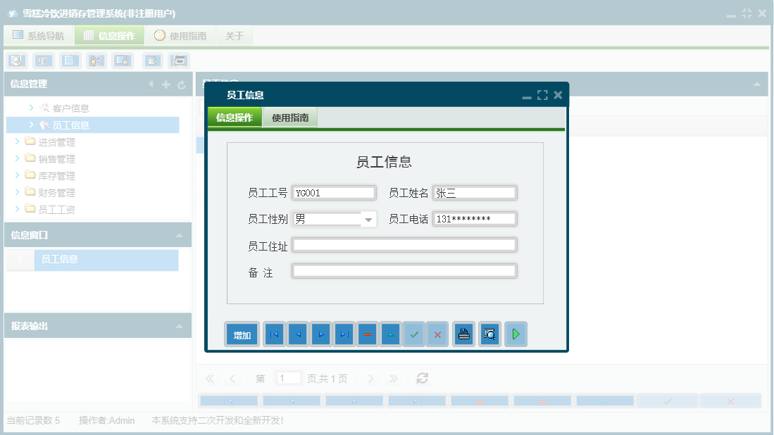Screen dimensions: 774x435
Task: Refresh the 信息管理 panel with its refresh icon
Action: click(182, 84)
